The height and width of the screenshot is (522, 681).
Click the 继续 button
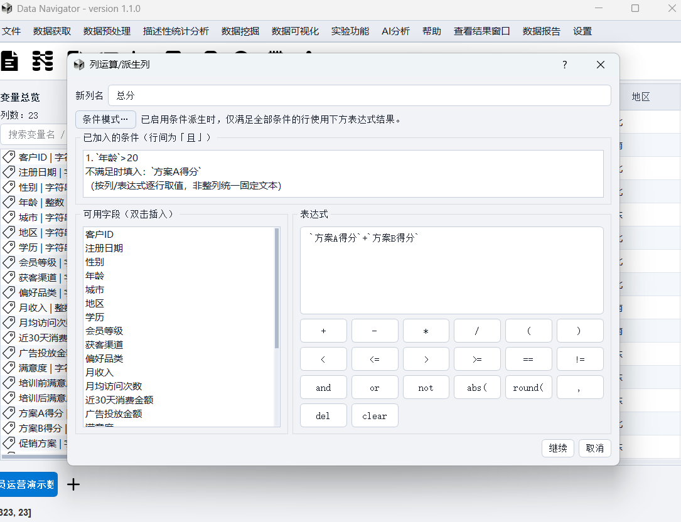pyautogui.click(x=558, y=448)
